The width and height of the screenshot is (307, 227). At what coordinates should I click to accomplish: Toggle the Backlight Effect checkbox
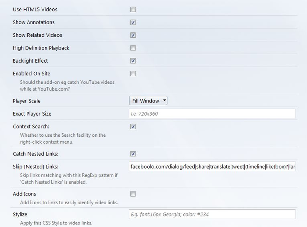click(133, 61)
